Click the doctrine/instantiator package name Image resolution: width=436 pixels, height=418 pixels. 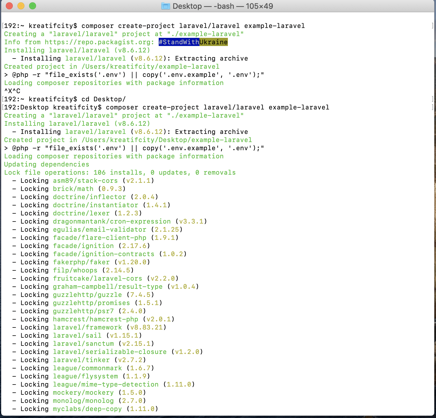point(95,205)
